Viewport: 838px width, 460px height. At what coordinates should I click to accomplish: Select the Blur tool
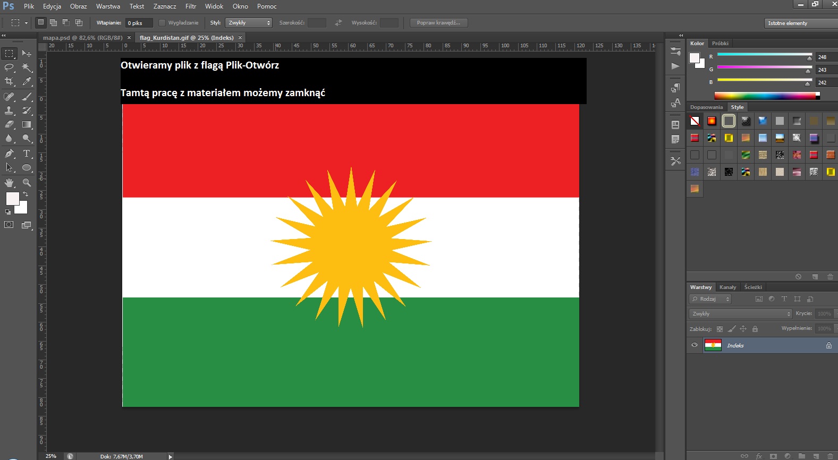click(x=10, y=138)
